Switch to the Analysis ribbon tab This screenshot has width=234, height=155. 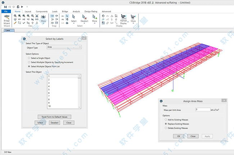[x=76, y=12]
